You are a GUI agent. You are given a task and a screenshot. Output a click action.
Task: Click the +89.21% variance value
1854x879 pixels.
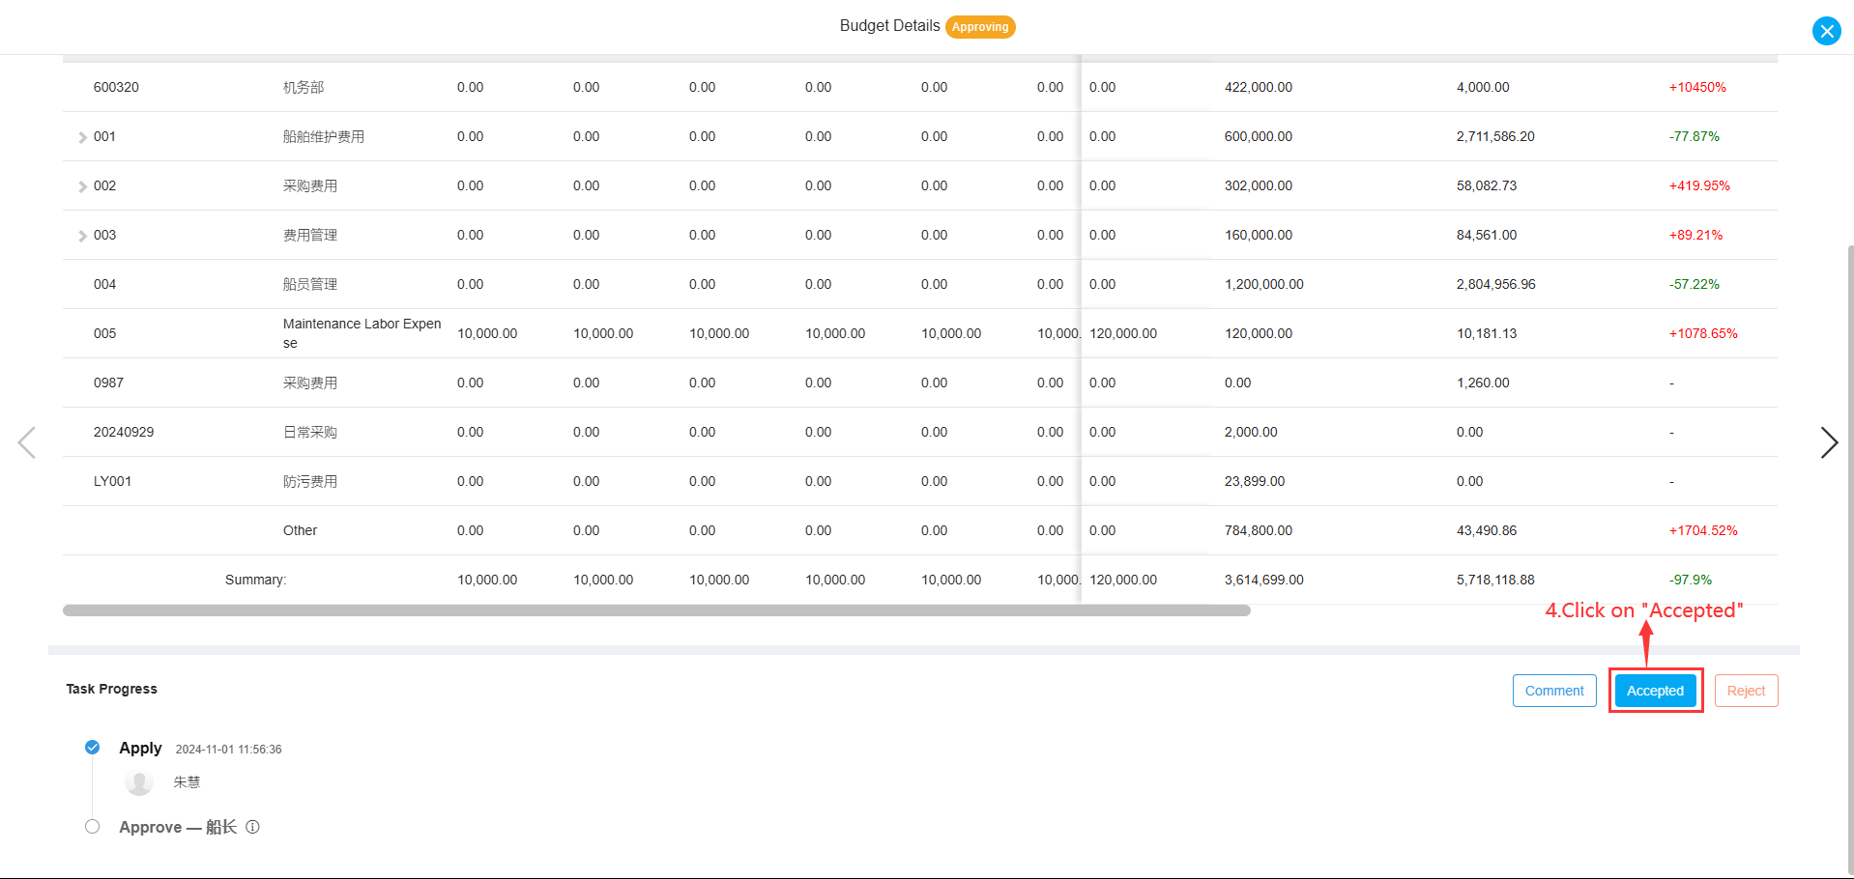click(x=1695, y=235)
